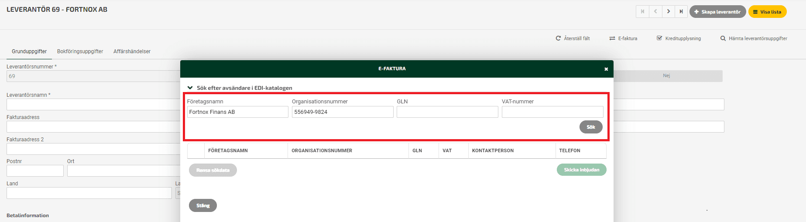Click Rensa sökdata button
This screenshot has height=222, width=806.
pyautogui.click(x=213, y=170)
